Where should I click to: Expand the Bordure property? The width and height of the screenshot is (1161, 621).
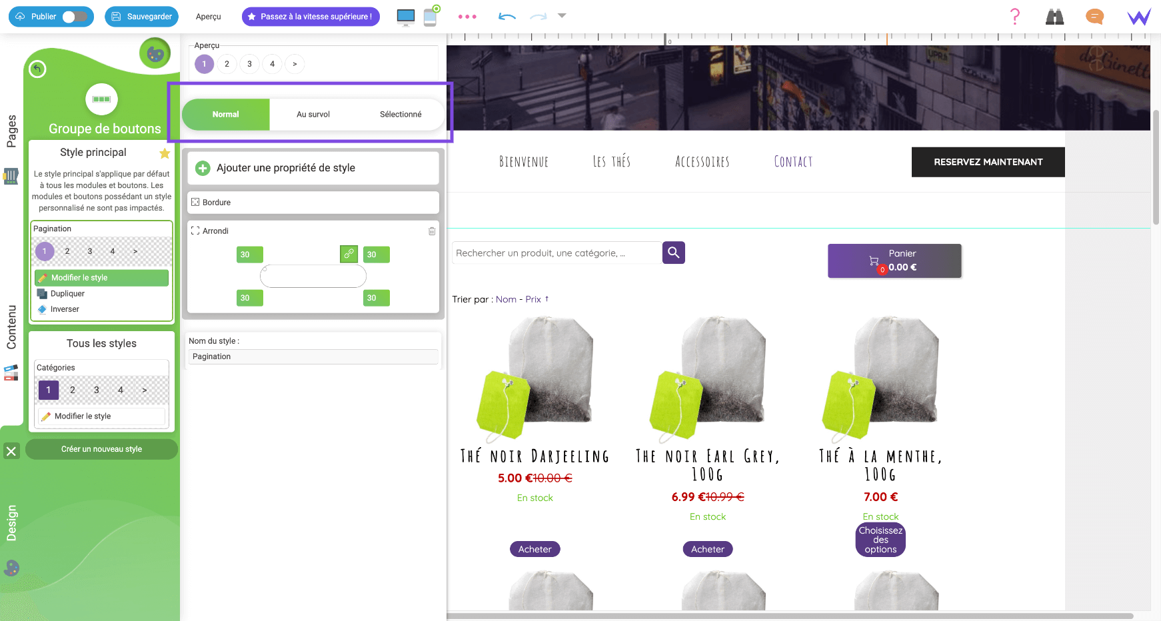(313, 203)
